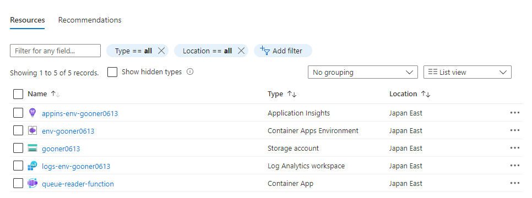Screen dimensions: 532x198
Task: Click the Container Apps Environment icon for env-gooner0613
Action: pos(32,130)
